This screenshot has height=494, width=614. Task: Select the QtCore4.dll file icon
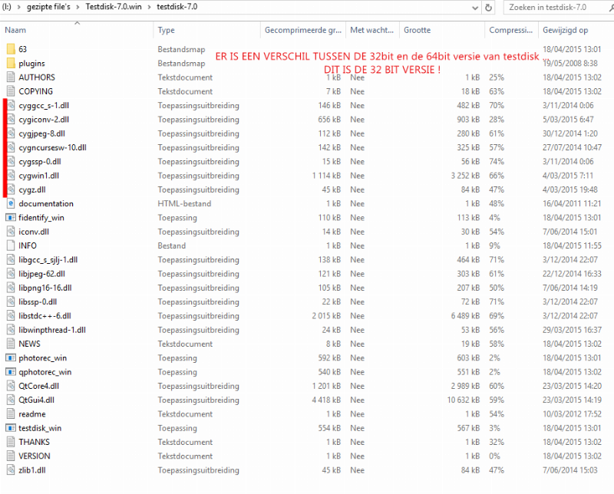(11, 387)
